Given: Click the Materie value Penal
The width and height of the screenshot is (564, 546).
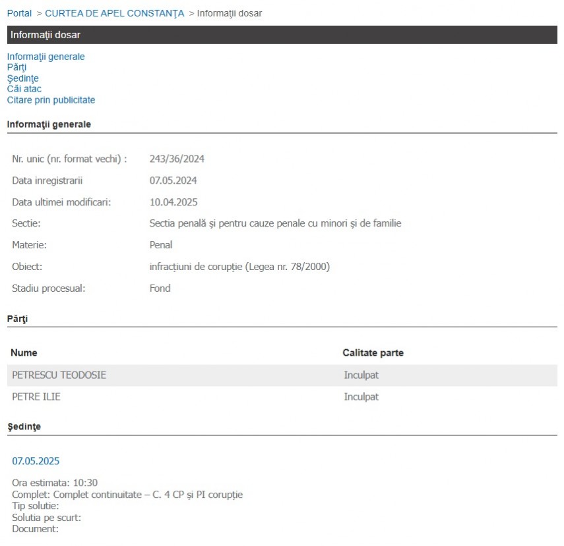Looking at the screenshot, I should (x=161, y=245).
